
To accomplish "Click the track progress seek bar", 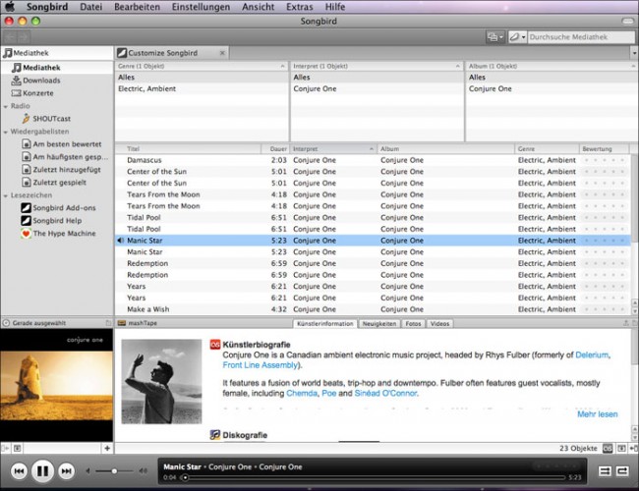I will [374, 477].
